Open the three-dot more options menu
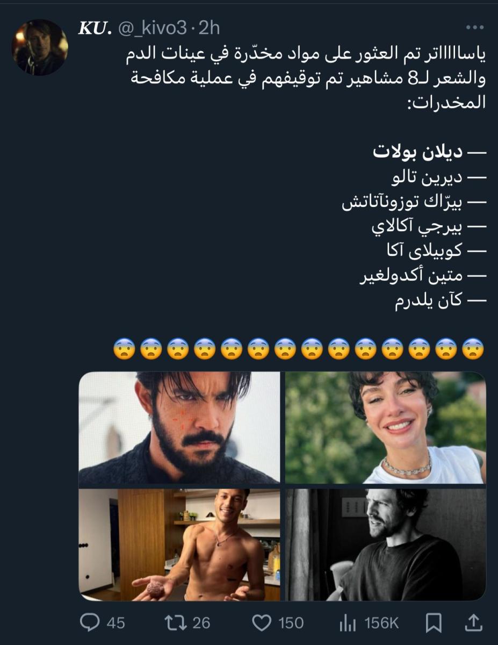 tap(475, 28)
